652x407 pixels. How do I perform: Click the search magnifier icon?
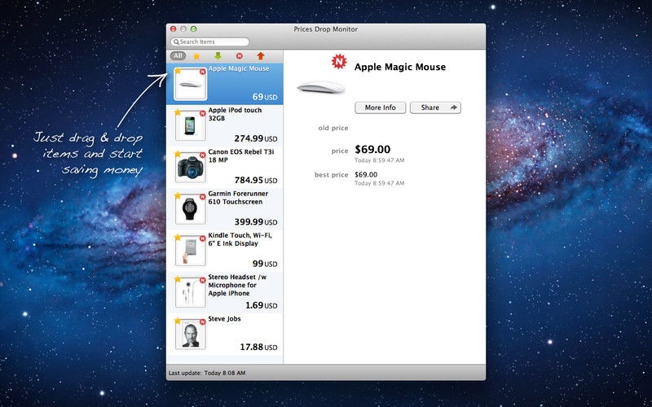tap(176, 42)
